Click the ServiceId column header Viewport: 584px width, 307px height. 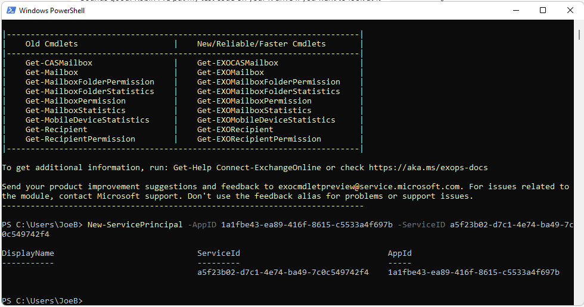(x=218, y=253)
